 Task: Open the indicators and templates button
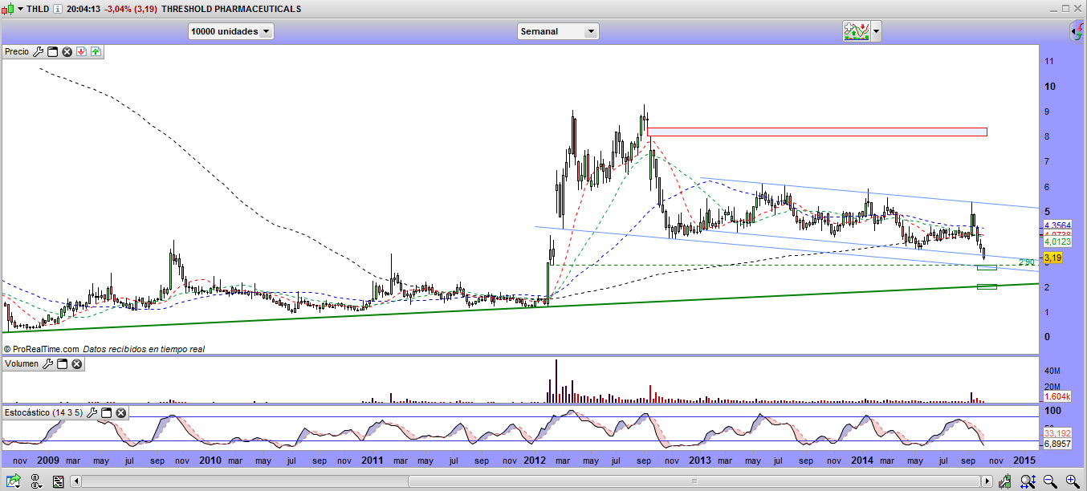[x=856, y=31]
